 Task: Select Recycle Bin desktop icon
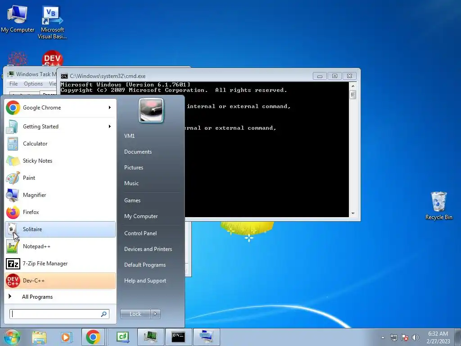tap(438, 205)
